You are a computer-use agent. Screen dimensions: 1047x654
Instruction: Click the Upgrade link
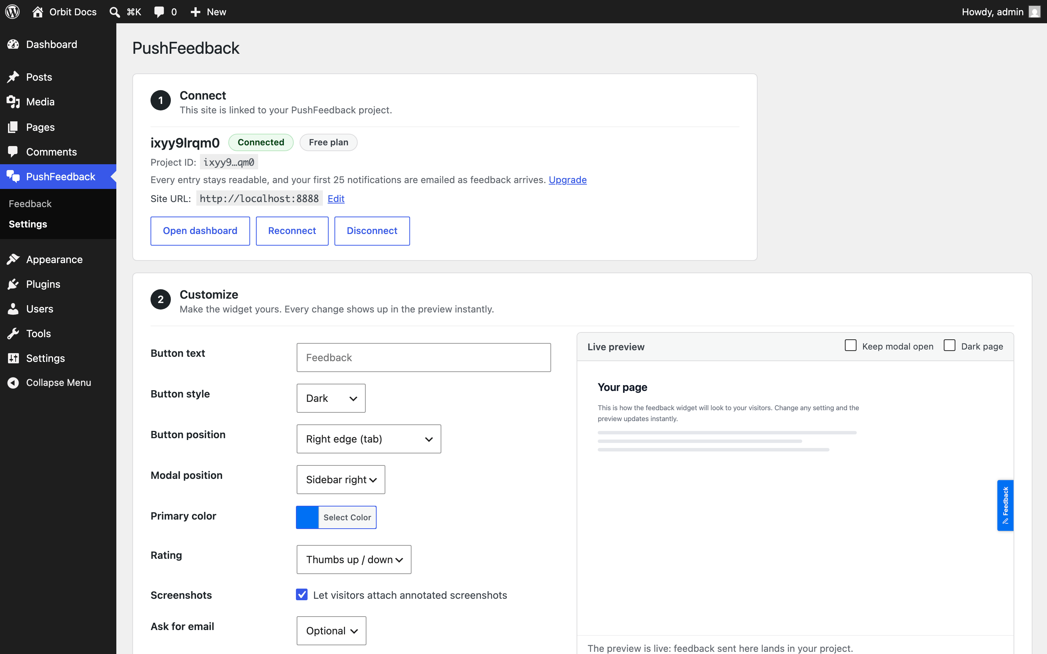(567, 179)
